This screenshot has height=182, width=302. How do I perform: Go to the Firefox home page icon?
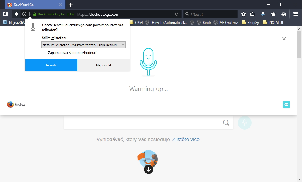pyautogui.click(x=273, y=14)
